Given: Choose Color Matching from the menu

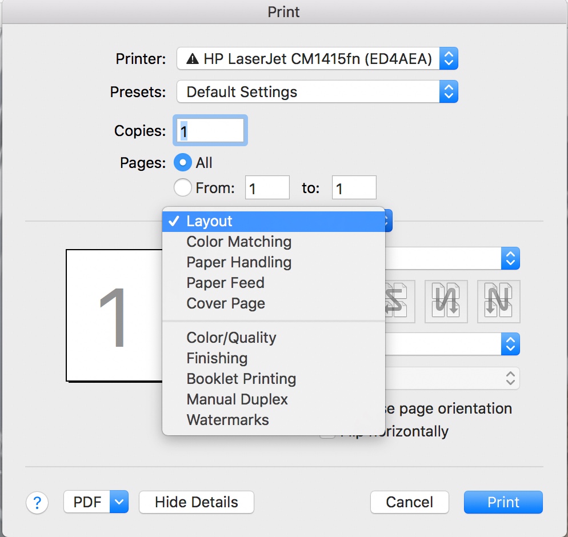Looking at the screenshot, I should (239, 242).
